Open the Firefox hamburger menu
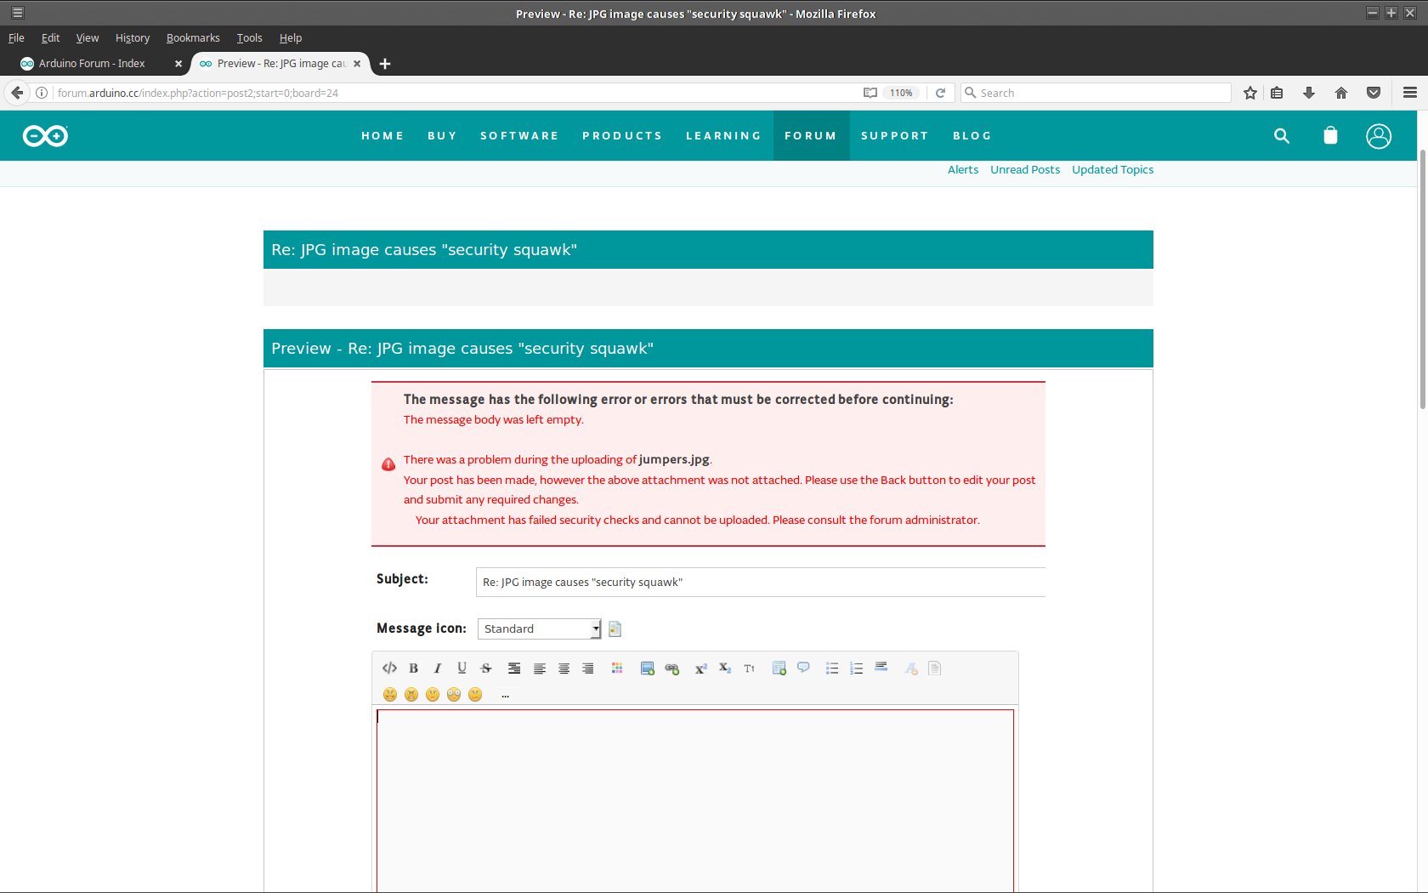The height and width of the screenshot is (893, 1428). click(x=1410, y=94)
